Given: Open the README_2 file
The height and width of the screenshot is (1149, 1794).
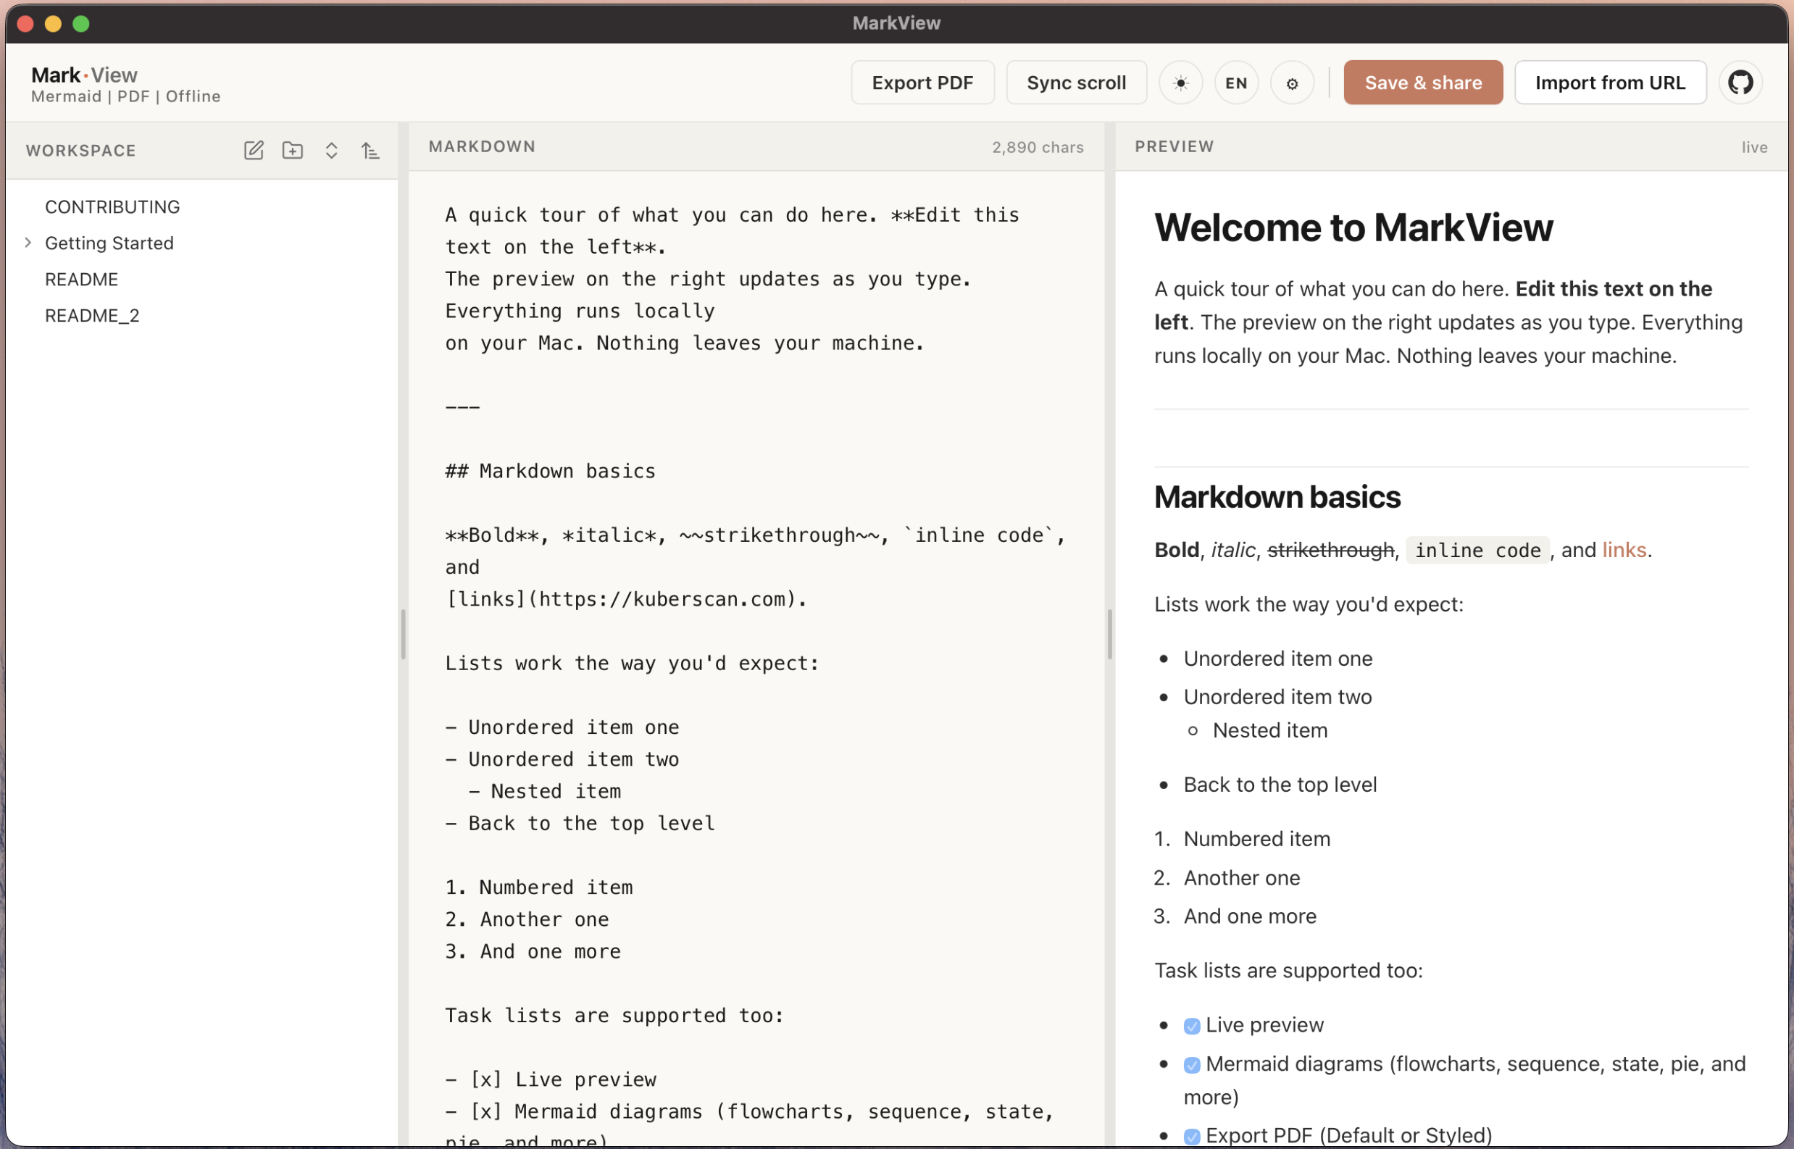Looking at the screenshot, I should pyautogui.click(x=92, y=316).
